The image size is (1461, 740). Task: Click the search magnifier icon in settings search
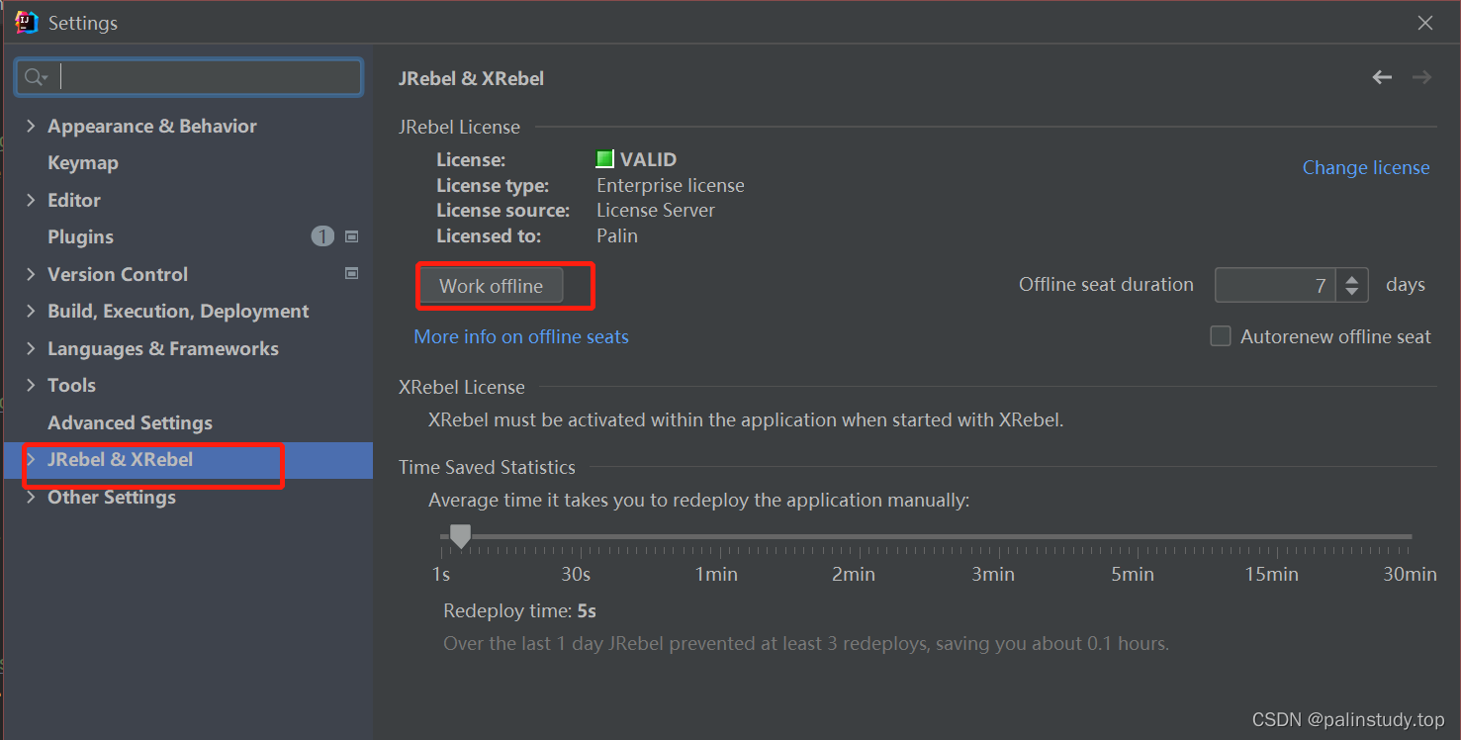point(36,77)
